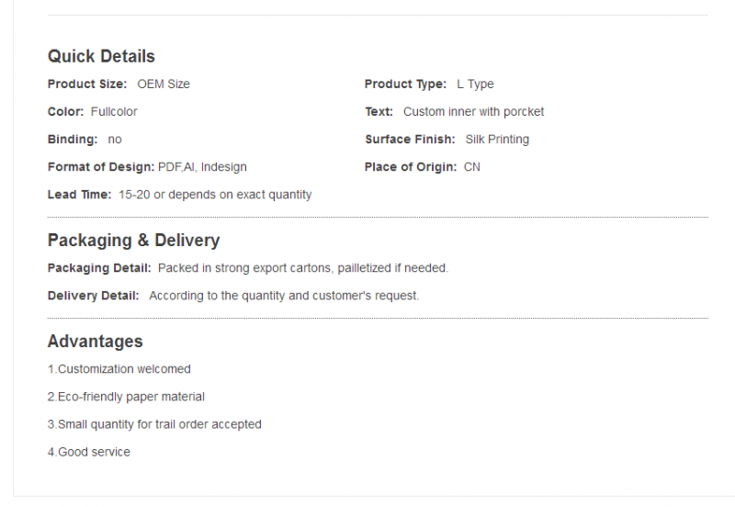Click the Delivery Detail description text
The height and width of the screenshot is (507, 735).
284,296
